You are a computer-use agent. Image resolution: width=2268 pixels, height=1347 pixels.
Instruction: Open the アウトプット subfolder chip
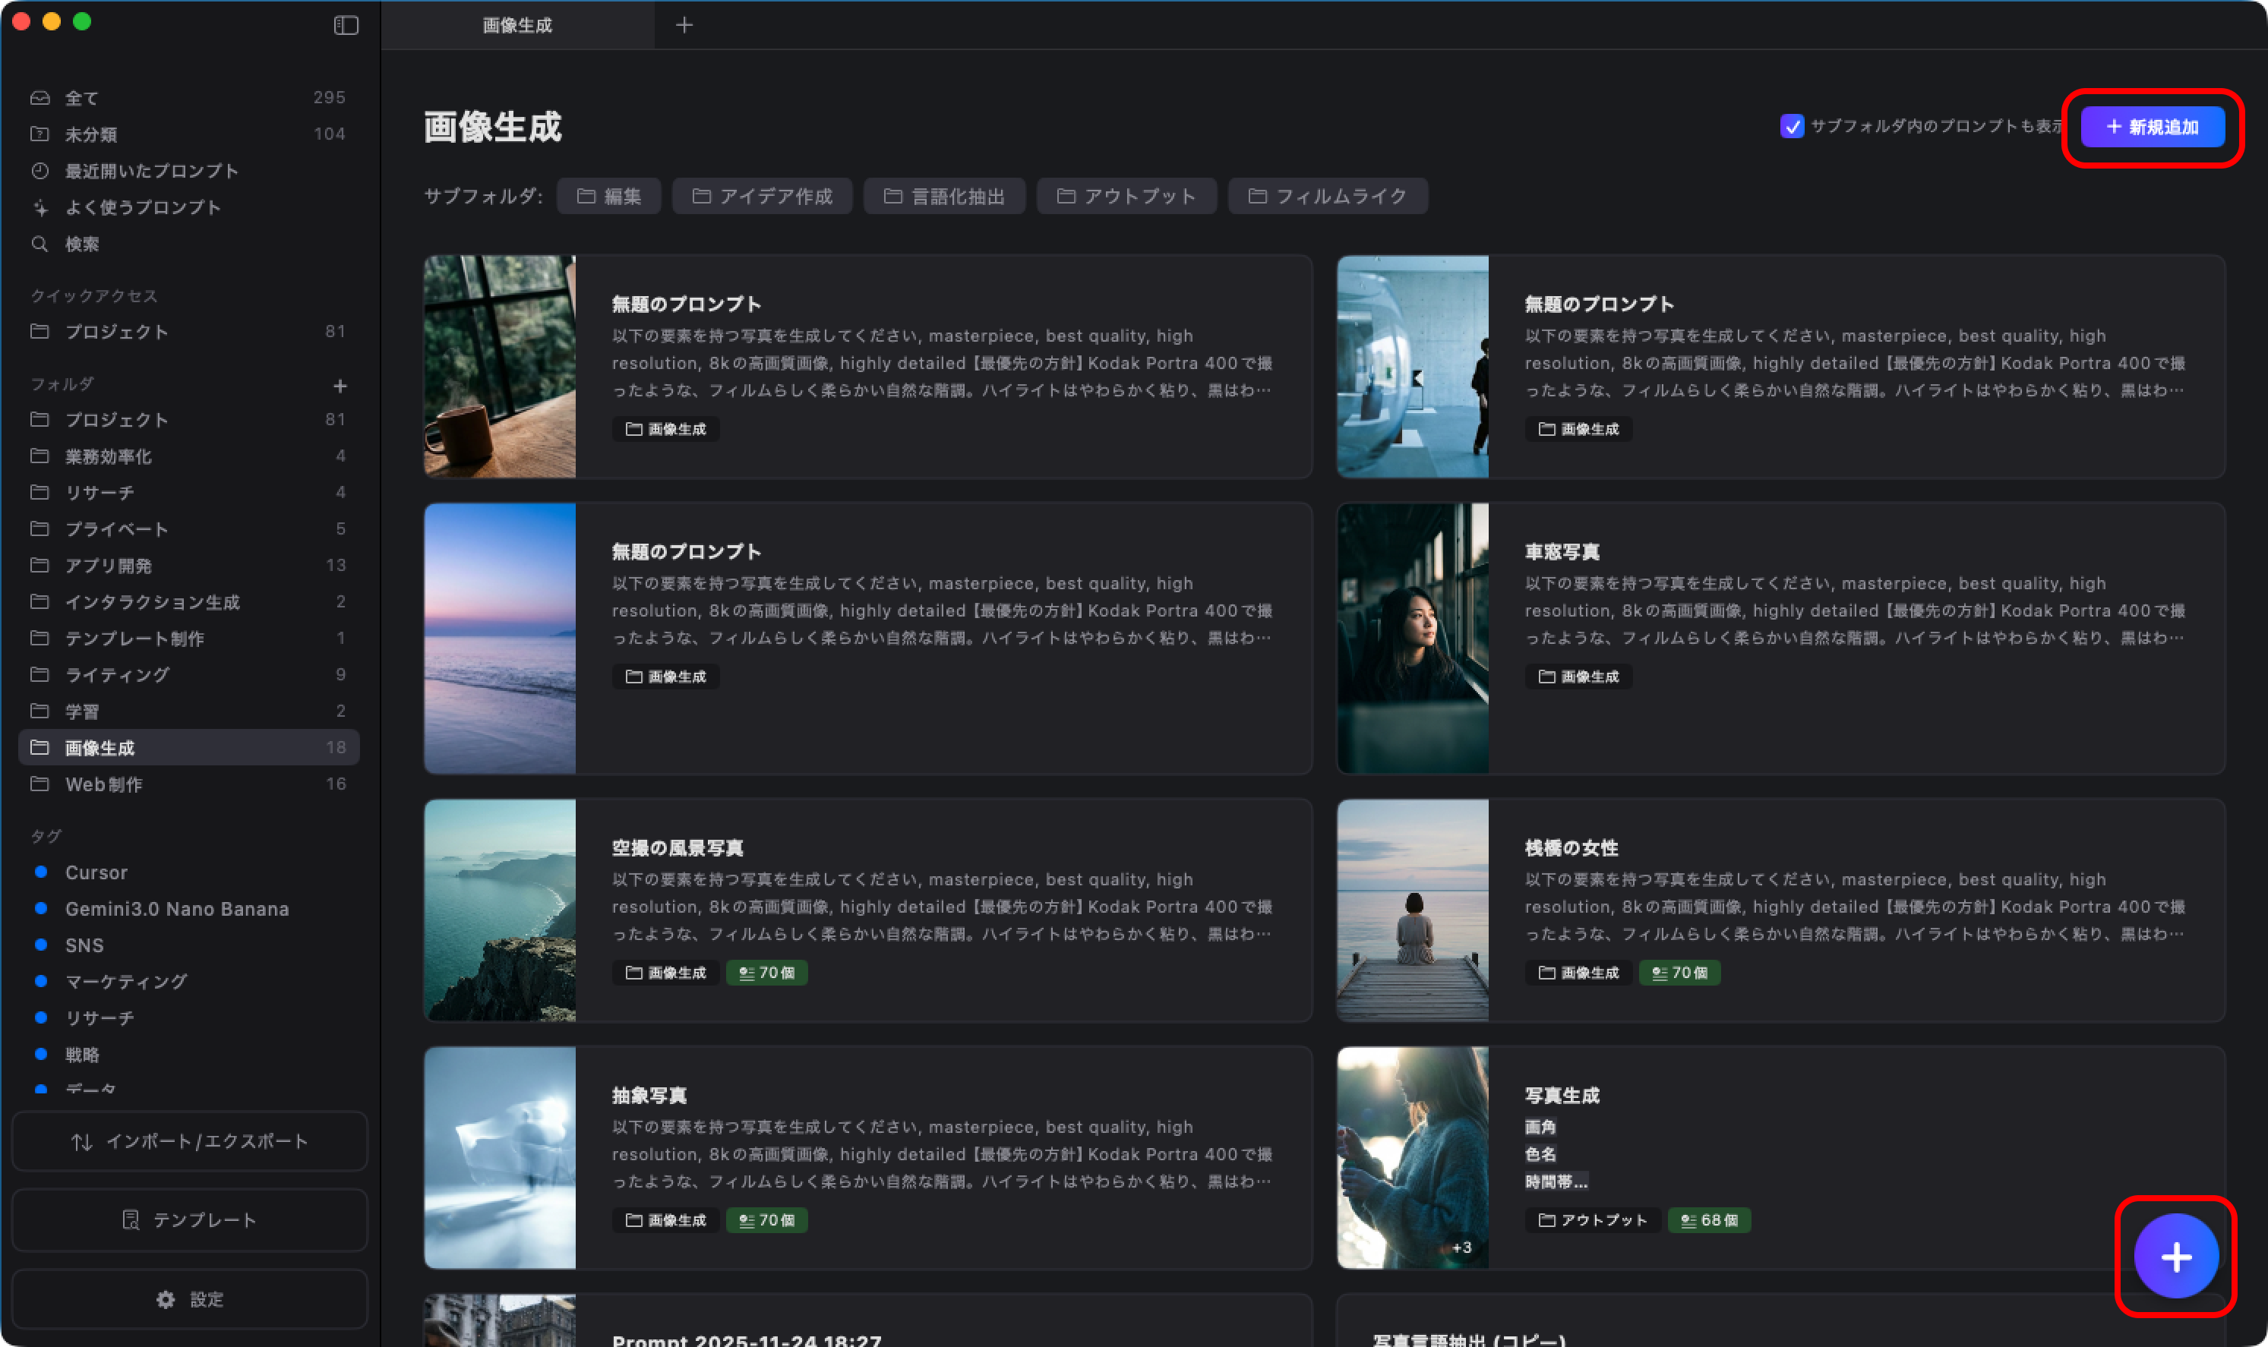click(1126, 196)
